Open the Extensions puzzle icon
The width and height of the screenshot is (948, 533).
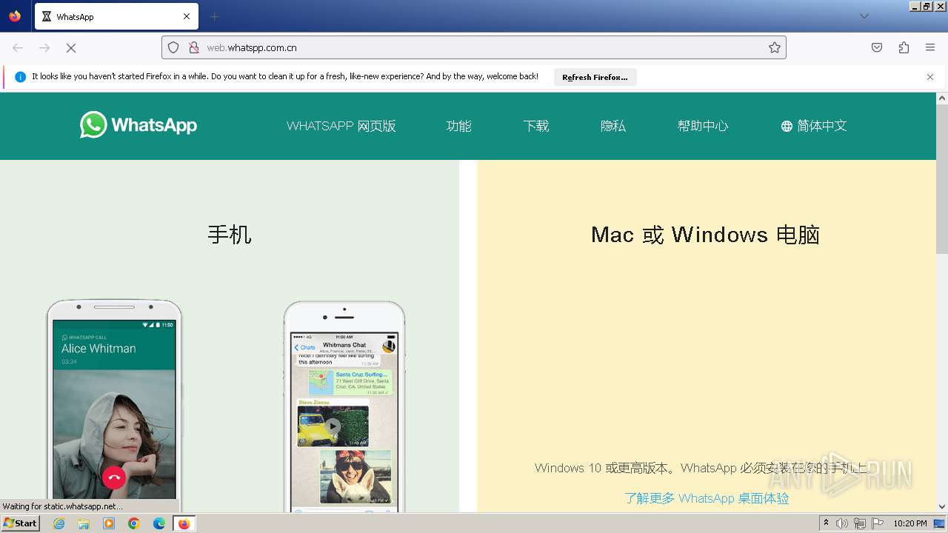tap(904, 47)
